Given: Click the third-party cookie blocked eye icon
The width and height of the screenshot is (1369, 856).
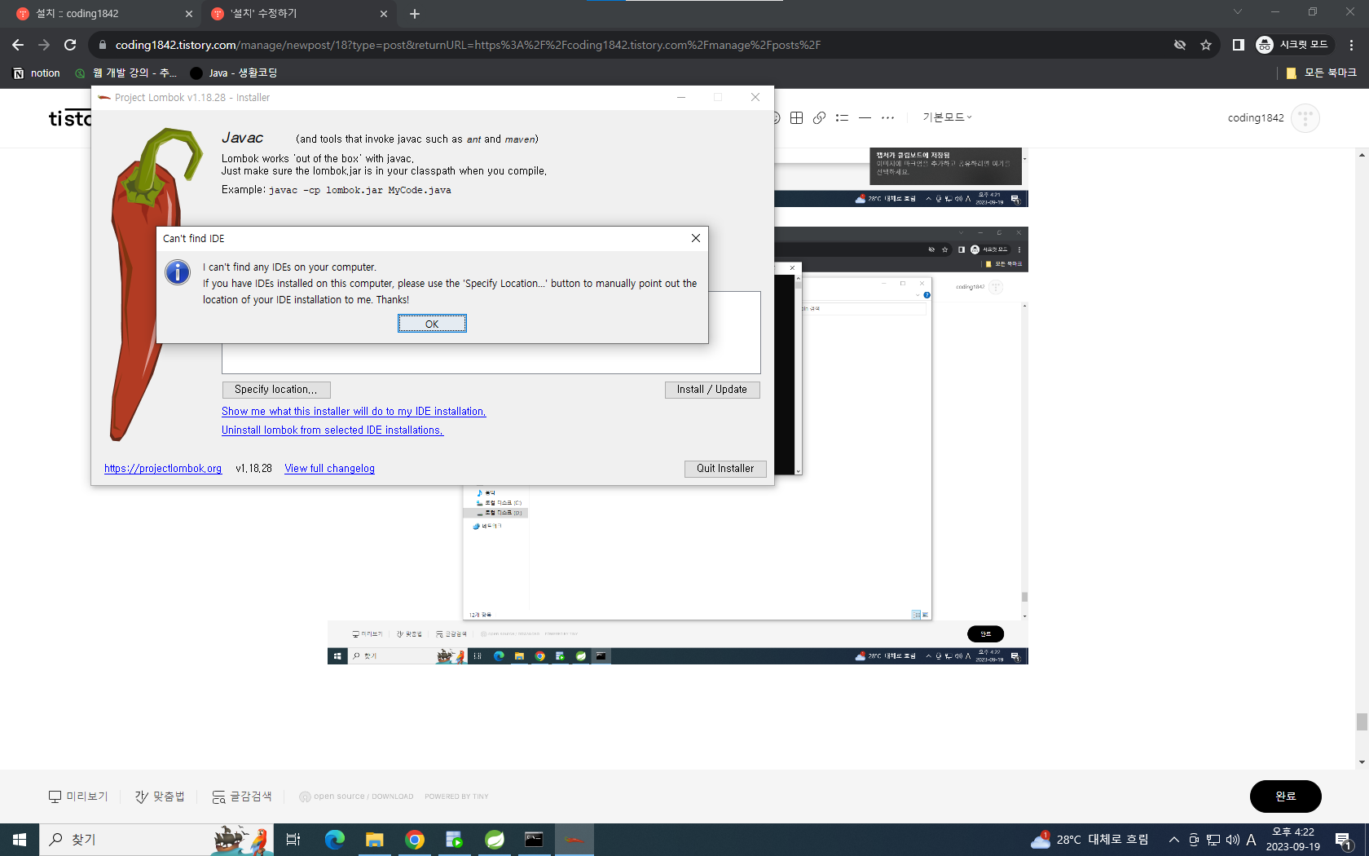Looking at the screenshot, I should tap(1180, 45).
